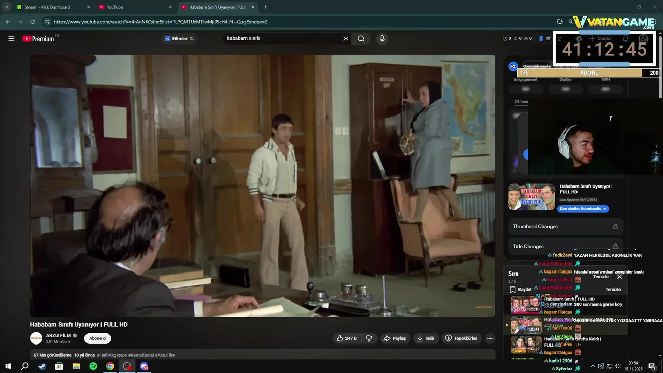Run search with the magnifier button
Viewport: 663px width, 373px height.
pos(361,39)
